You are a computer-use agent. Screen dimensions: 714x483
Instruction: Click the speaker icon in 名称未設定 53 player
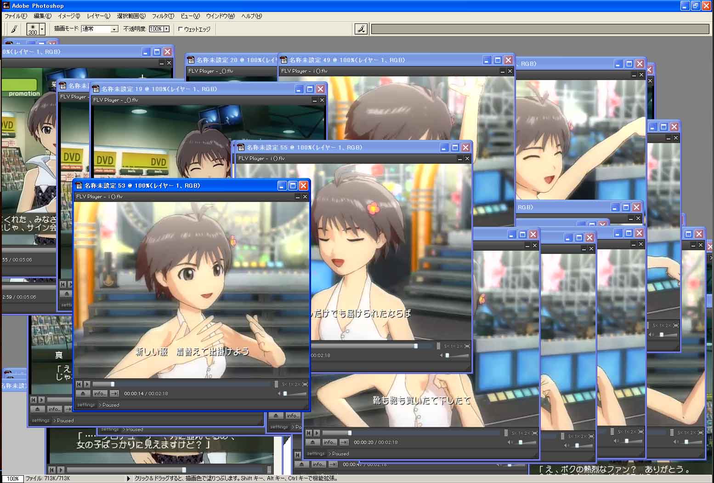[279, 393]
